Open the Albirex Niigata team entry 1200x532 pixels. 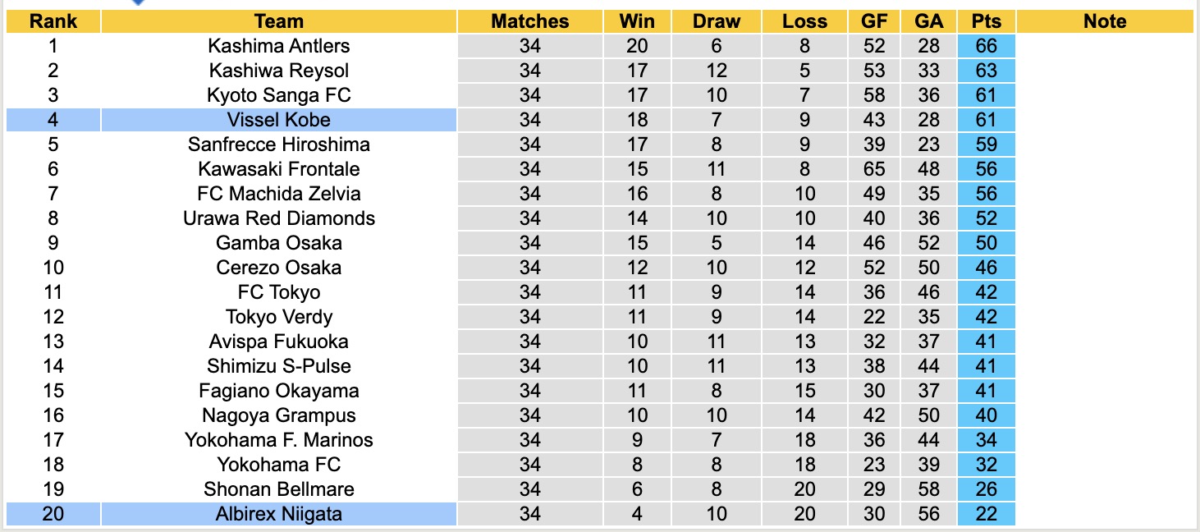coord(278,514)
